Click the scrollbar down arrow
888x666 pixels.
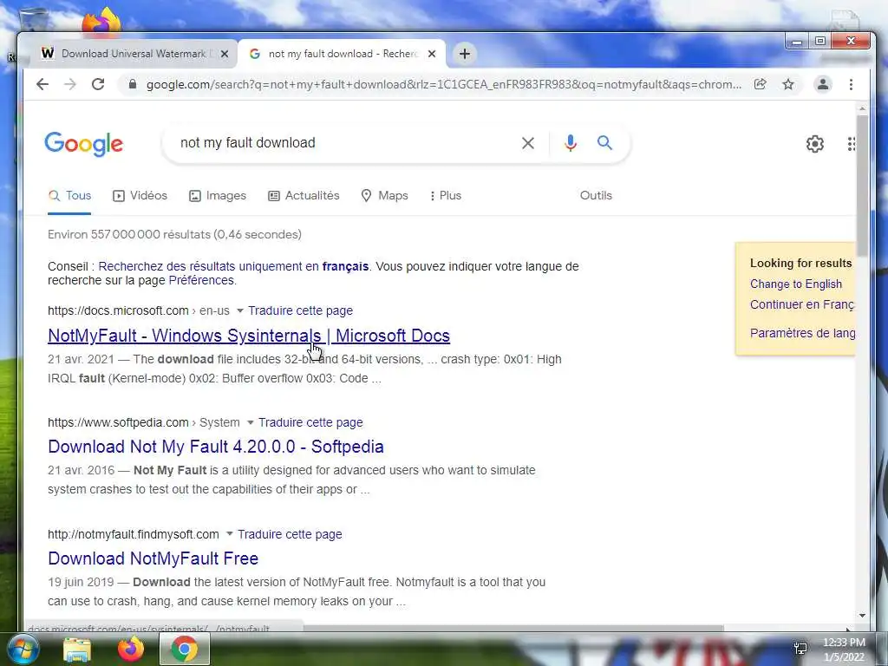point(862,616)
